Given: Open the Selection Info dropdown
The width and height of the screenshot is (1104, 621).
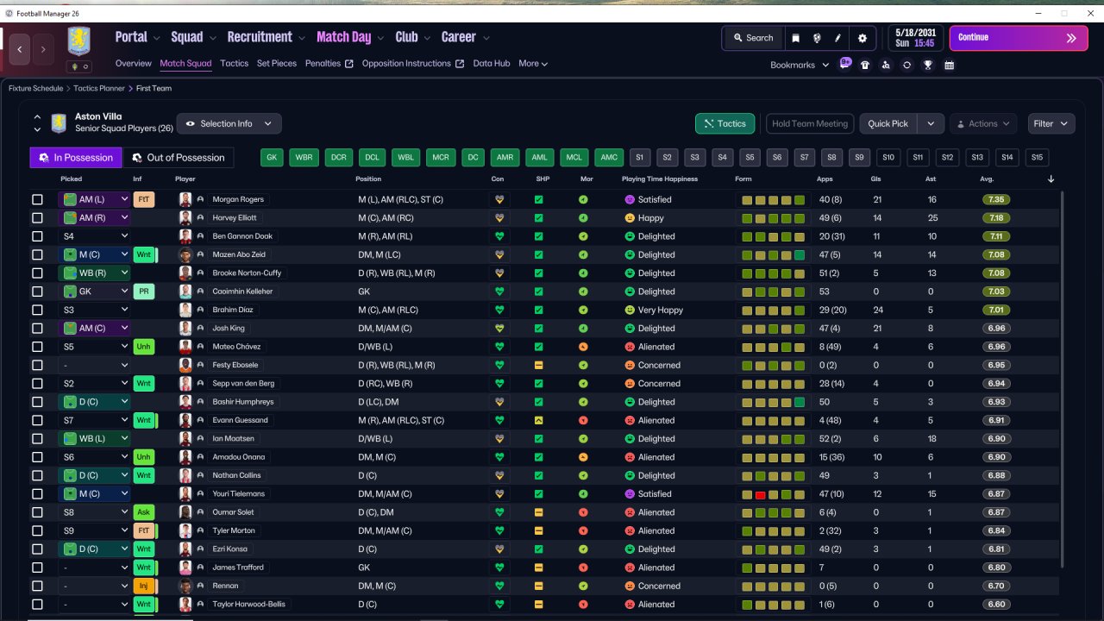Looking at the screenshot, I should coord(229,123).
